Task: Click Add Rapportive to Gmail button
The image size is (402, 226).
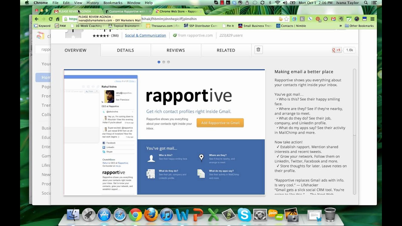Action: click(x=220, y=123)
